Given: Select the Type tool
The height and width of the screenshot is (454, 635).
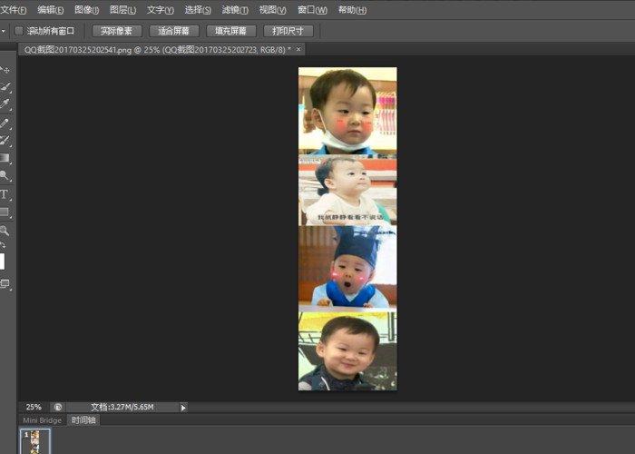Looking at the screenshot, I should (x=5, y=194).
